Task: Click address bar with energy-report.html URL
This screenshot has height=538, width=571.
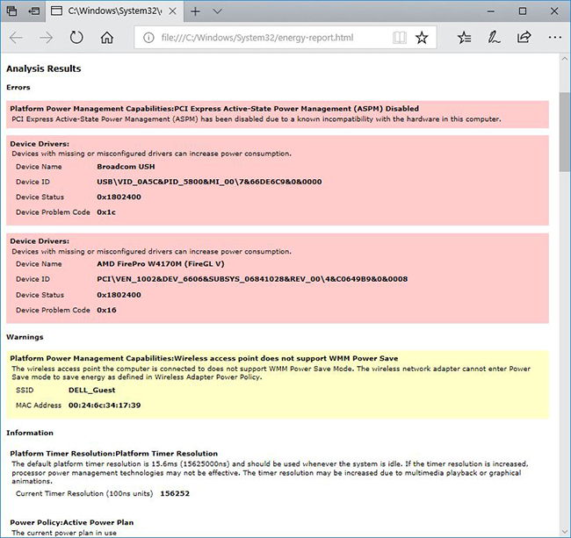Action: point(264,38)
